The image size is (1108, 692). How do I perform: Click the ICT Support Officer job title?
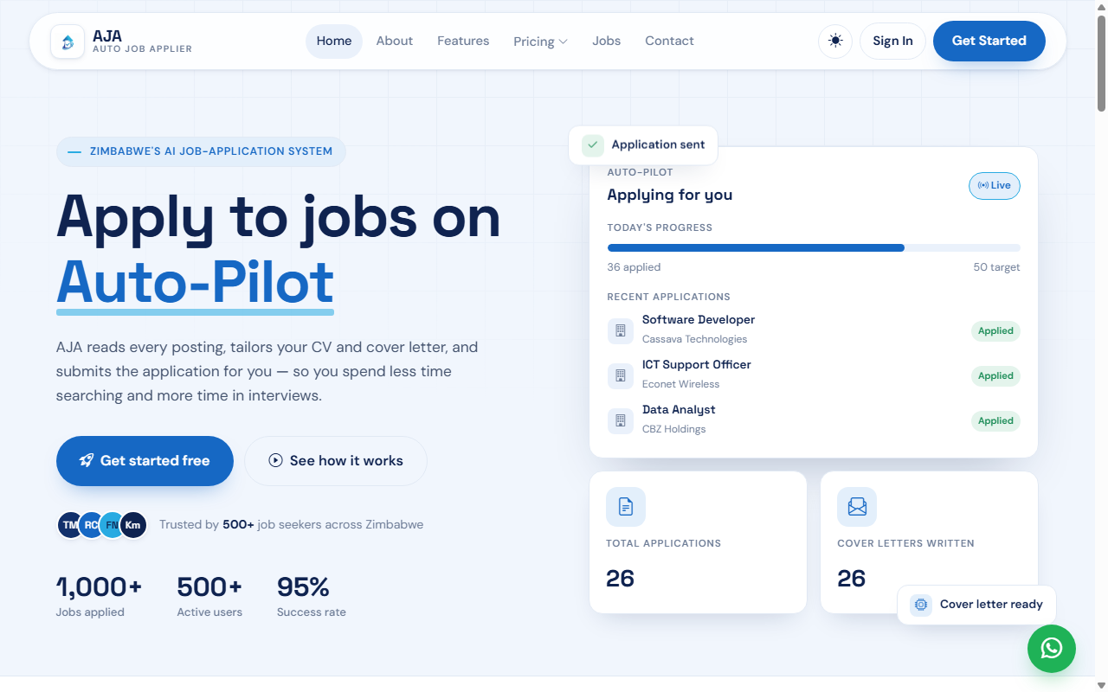697,365
